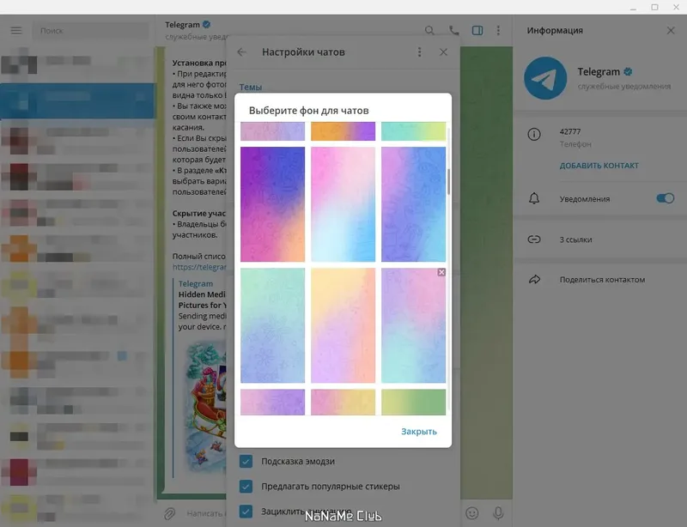Pick the bottom green gradient background
The height and width of the screenshot is (527, 687).
pos(413,402)
